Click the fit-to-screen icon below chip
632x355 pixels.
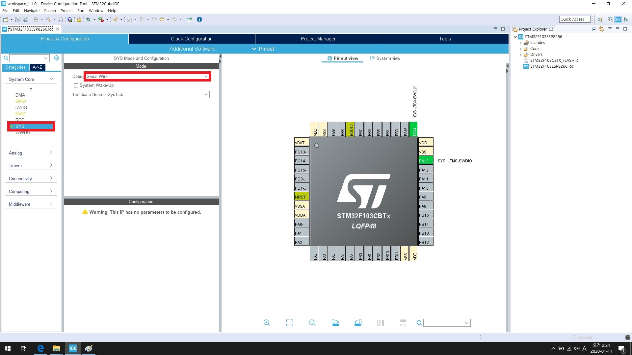(x=289, y=323)
